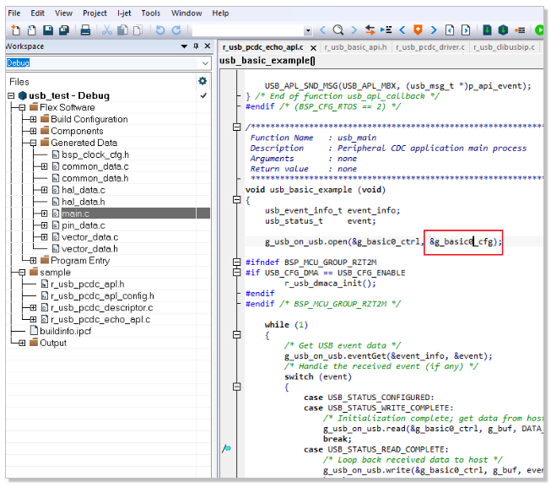551x487 pixels.
Task: Click the Compile toolbar icon
Action: pyautogui.click(x=487, y=30)
